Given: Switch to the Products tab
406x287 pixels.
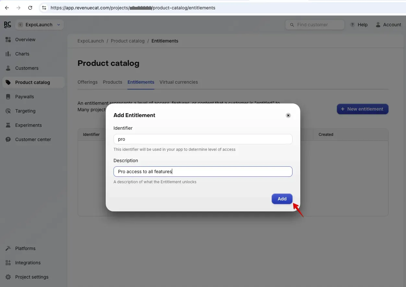Looking at the screenshot, I should (113, 82).
